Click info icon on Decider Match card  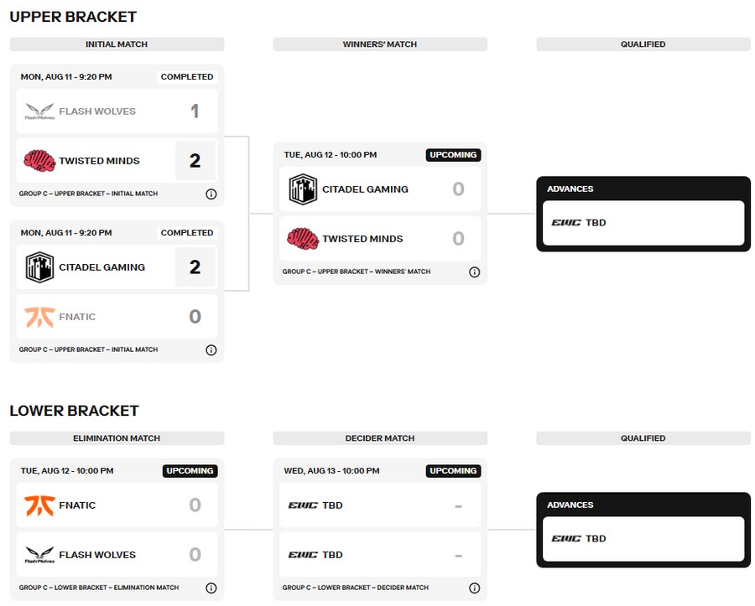click(x=474, y=588)
